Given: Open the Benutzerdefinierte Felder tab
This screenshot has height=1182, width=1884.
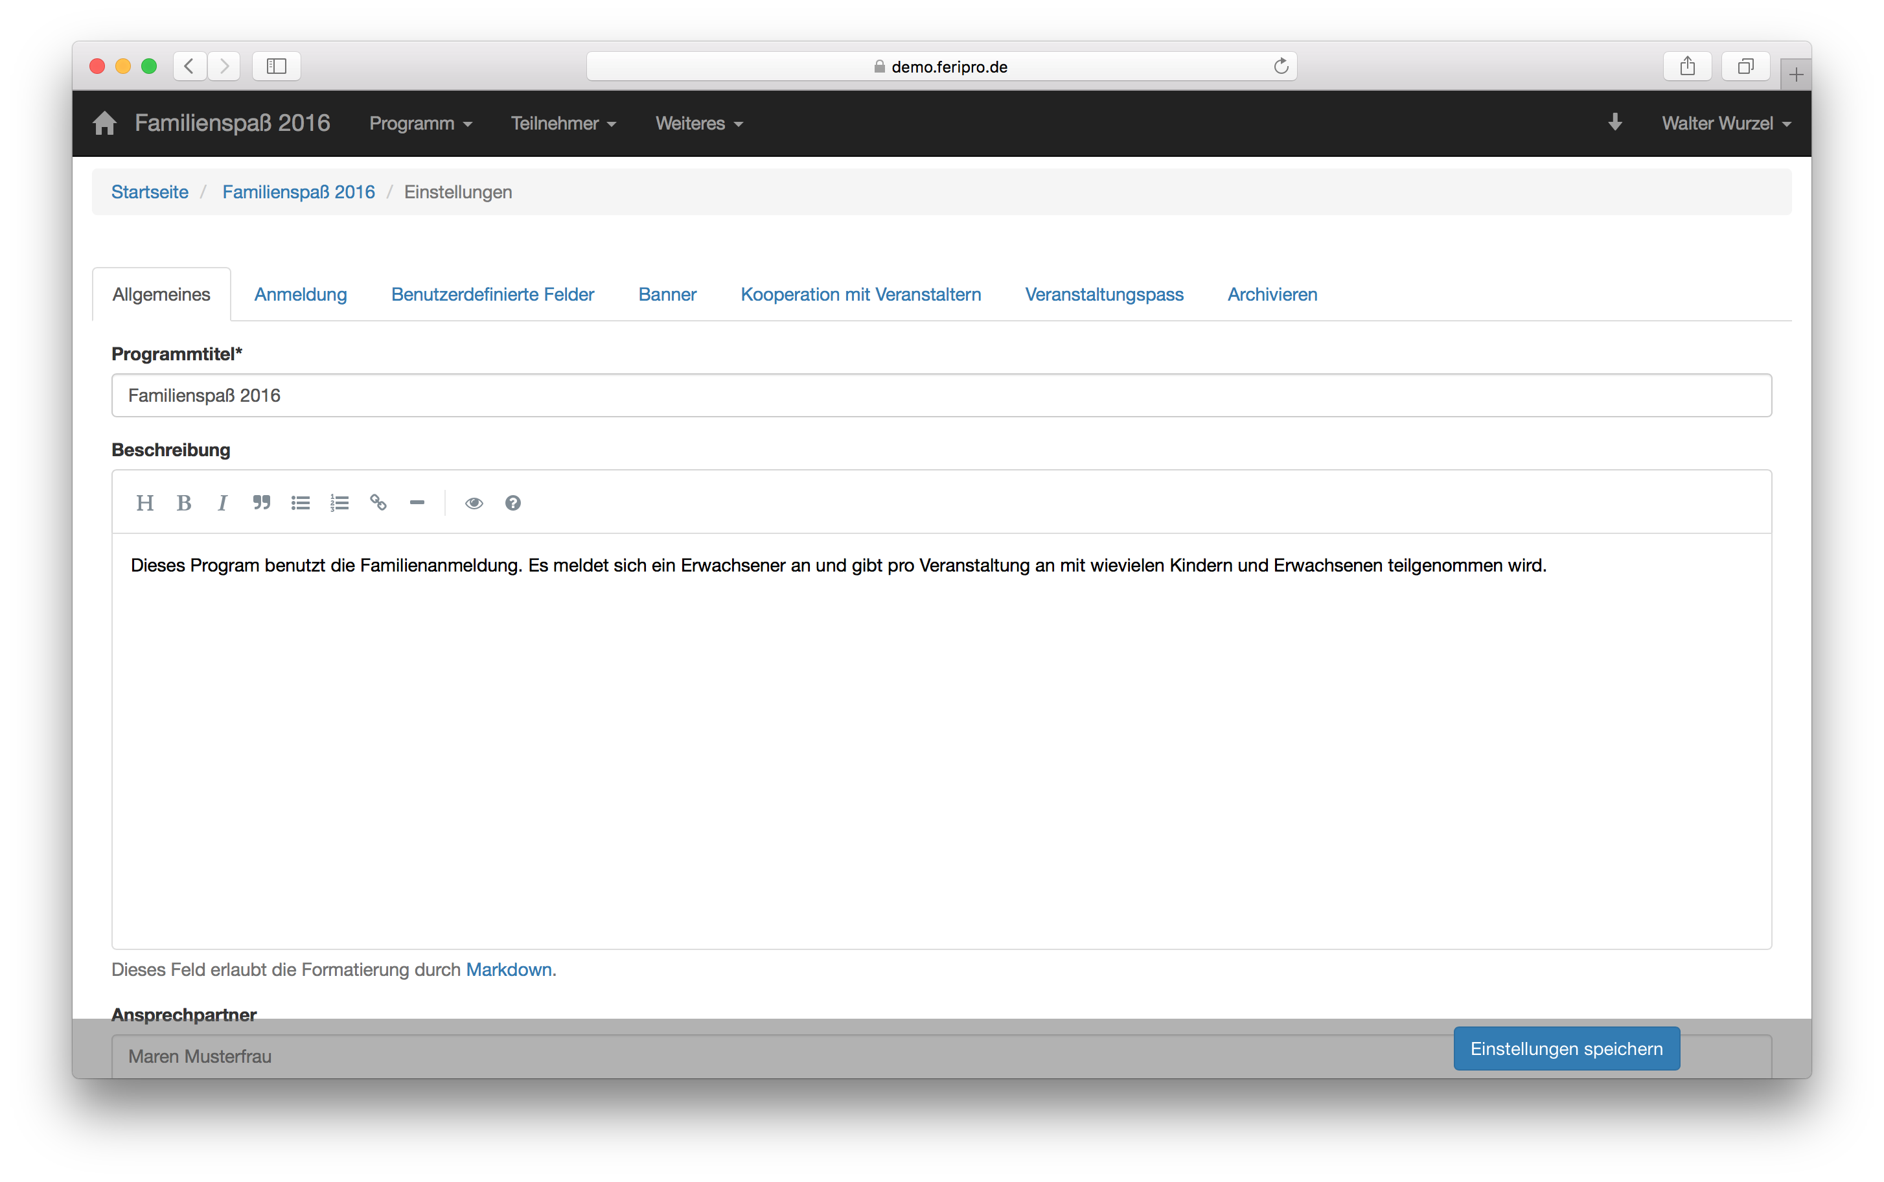Looking at the screenshot, I should pyautogui.click(x=492, y=294).
